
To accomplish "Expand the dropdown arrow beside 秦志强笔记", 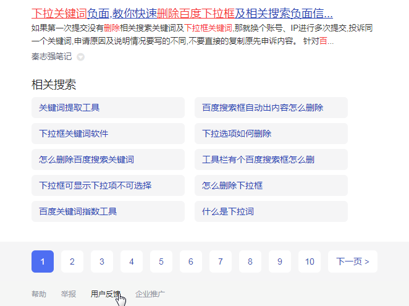I will (x=80, y=57).
